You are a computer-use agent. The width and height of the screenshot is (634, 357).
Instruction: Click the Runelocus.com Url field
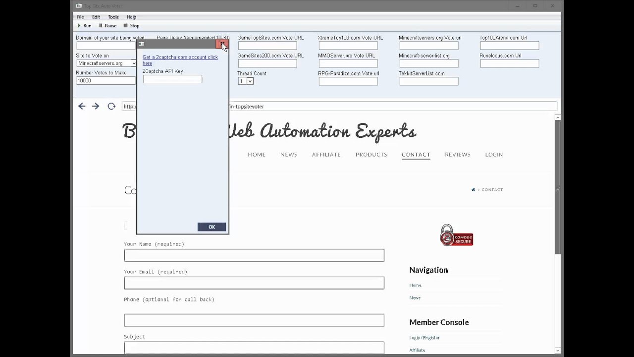(510, 63)
